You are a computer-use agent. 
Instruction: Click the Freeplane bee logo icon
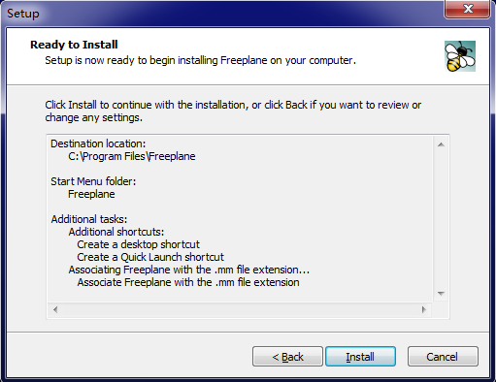[x=460, y=56]
